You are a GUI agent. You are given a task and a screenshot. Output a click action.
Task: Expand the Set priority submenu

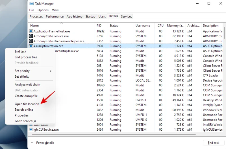pos(51,71)
